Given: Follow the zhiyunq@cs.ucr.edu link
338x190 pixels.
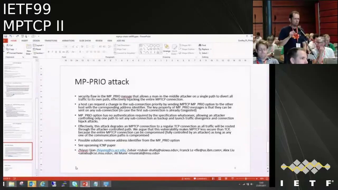Looking at the screenshot, I should pos(111,150).
